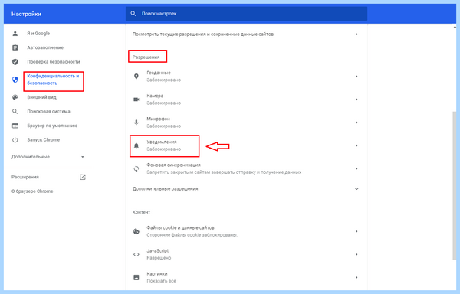Click the location pin icon for Геоданные

136,77
